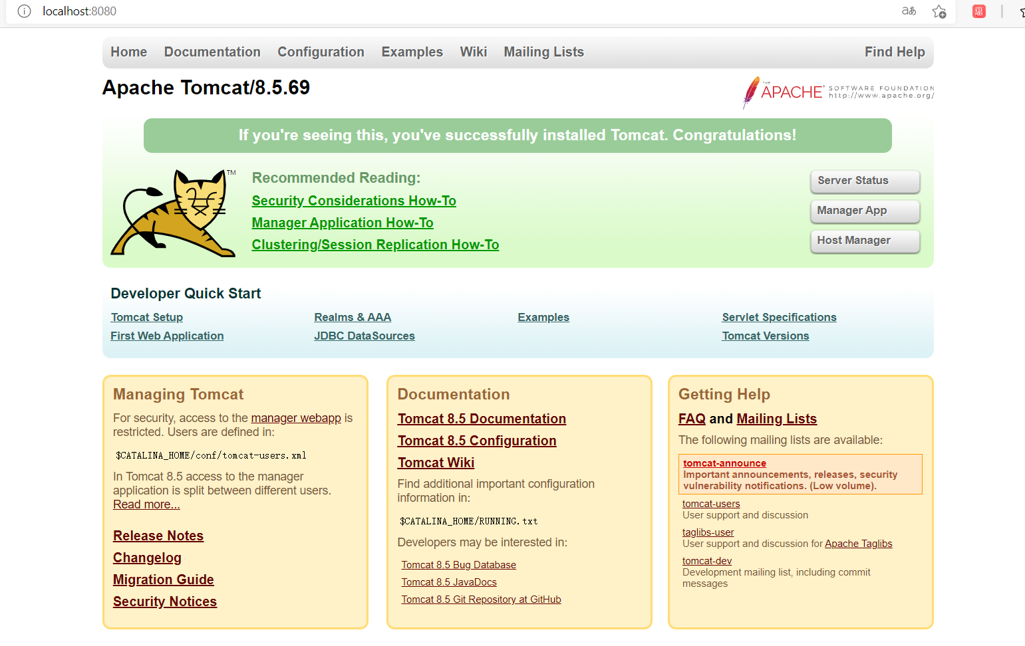
Task: Open the FAQ link in Getting Help
Action: pos(692,419)
